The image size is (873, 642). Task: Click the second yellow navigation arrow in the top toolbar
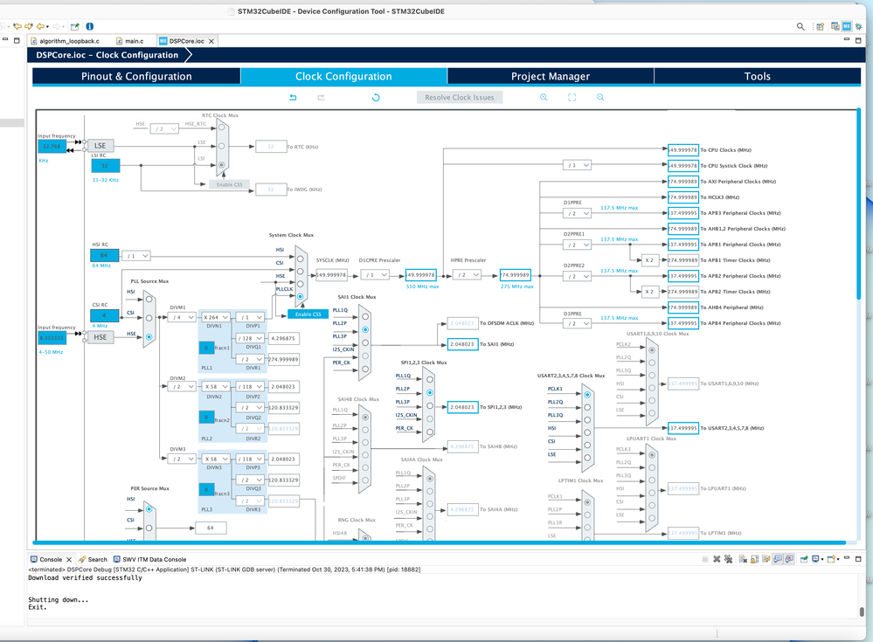coord(28,26)
